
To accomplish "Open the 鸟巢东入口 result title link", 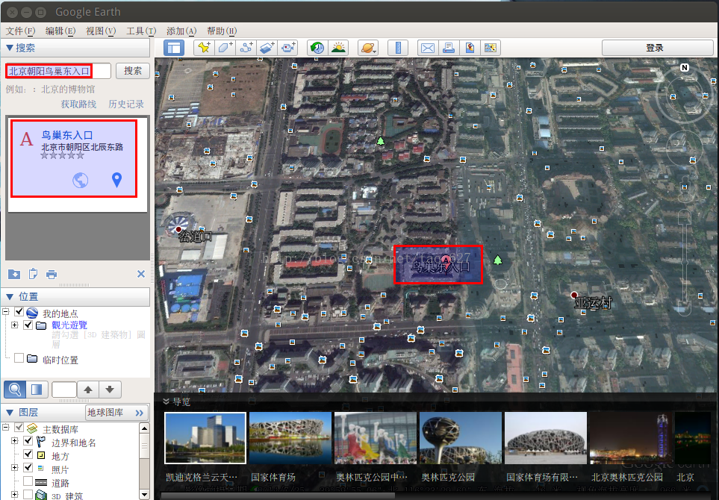I will point(67,135).
